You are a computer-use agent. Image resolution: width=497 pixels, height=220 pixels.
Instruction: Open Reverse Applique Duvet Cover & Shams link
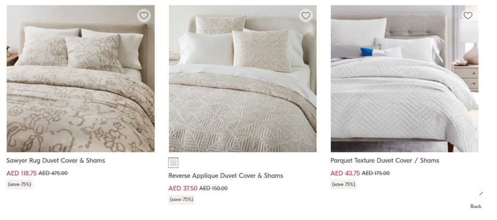225,176
